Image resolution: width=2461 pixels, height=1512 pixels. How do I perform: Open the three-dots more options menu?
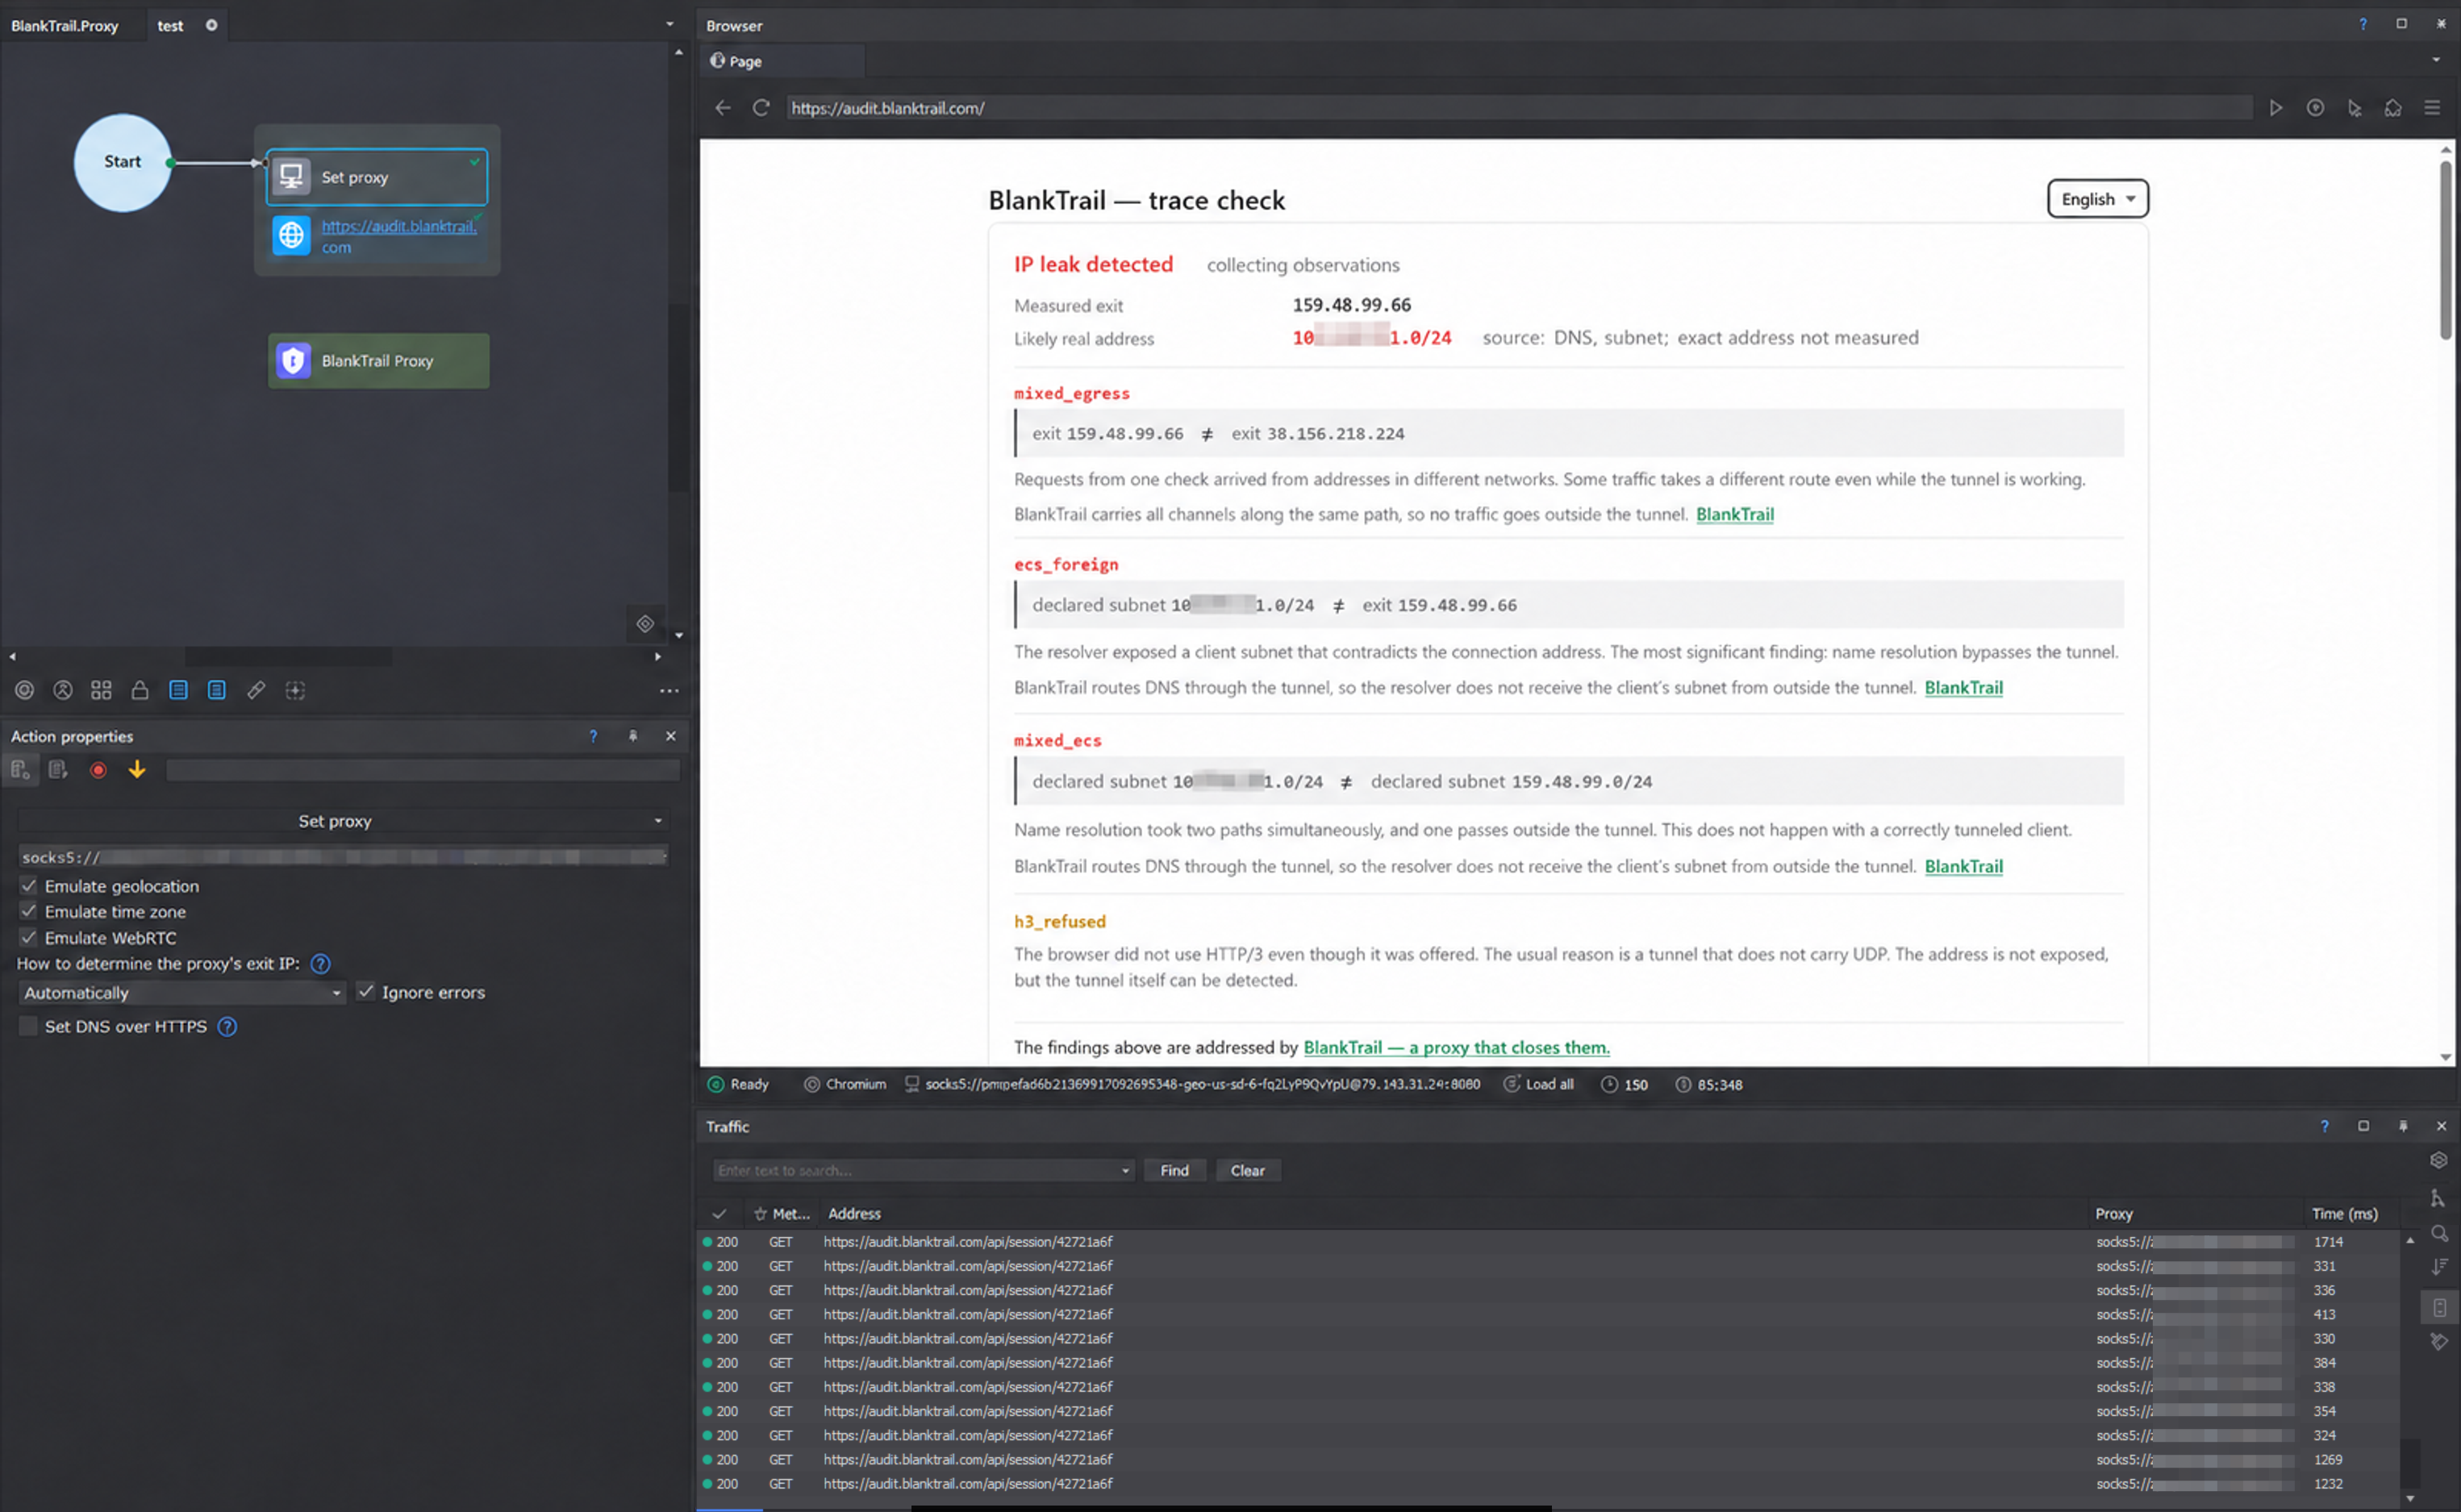pos(669,691)
